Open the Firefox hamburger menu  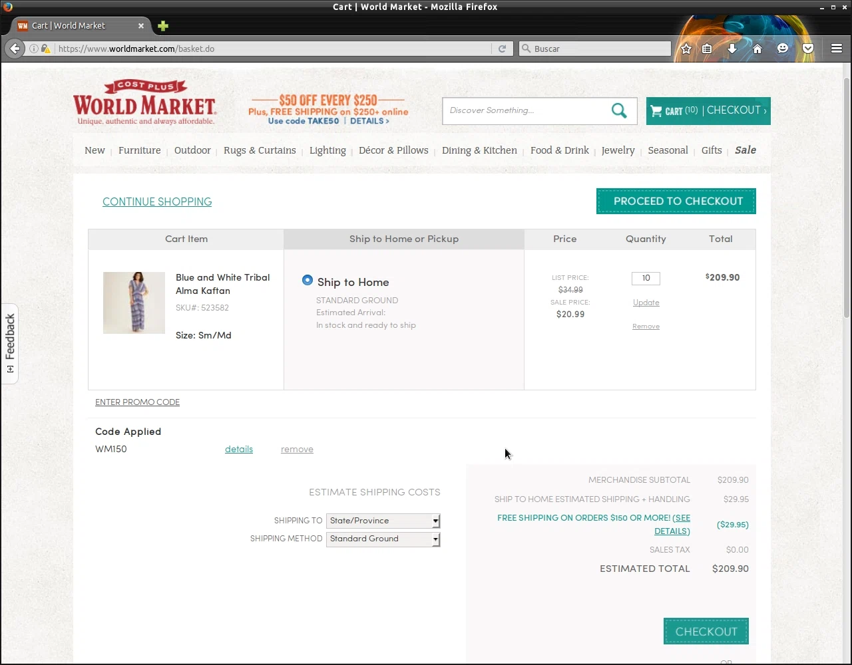837,49
